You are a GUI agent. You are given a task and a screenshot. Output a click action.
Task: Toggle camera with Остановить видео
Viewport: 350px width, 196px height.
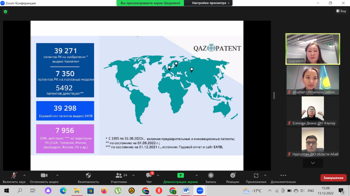[x=44, y=176]
